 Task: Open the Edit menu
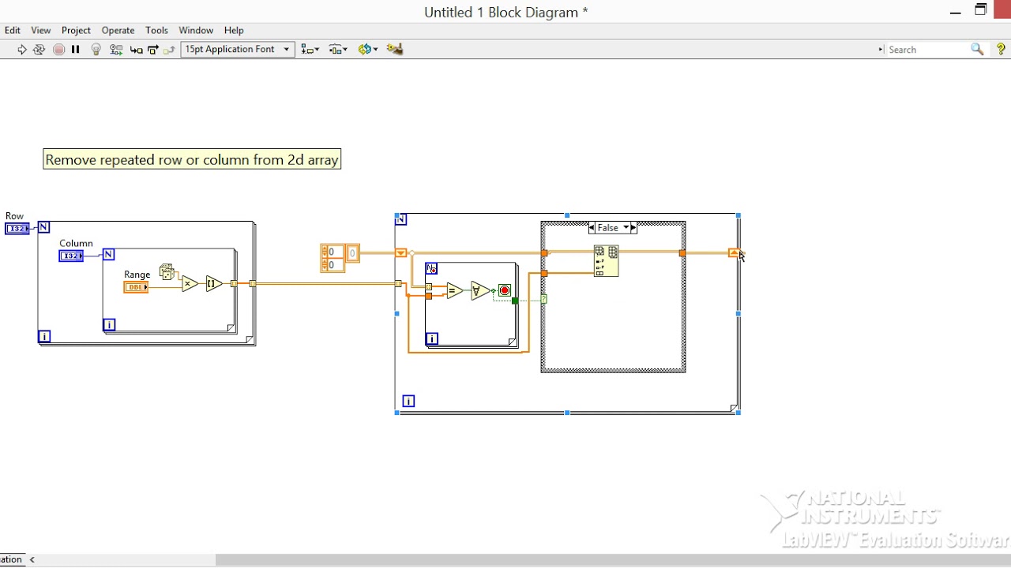(x=13, y=30)
